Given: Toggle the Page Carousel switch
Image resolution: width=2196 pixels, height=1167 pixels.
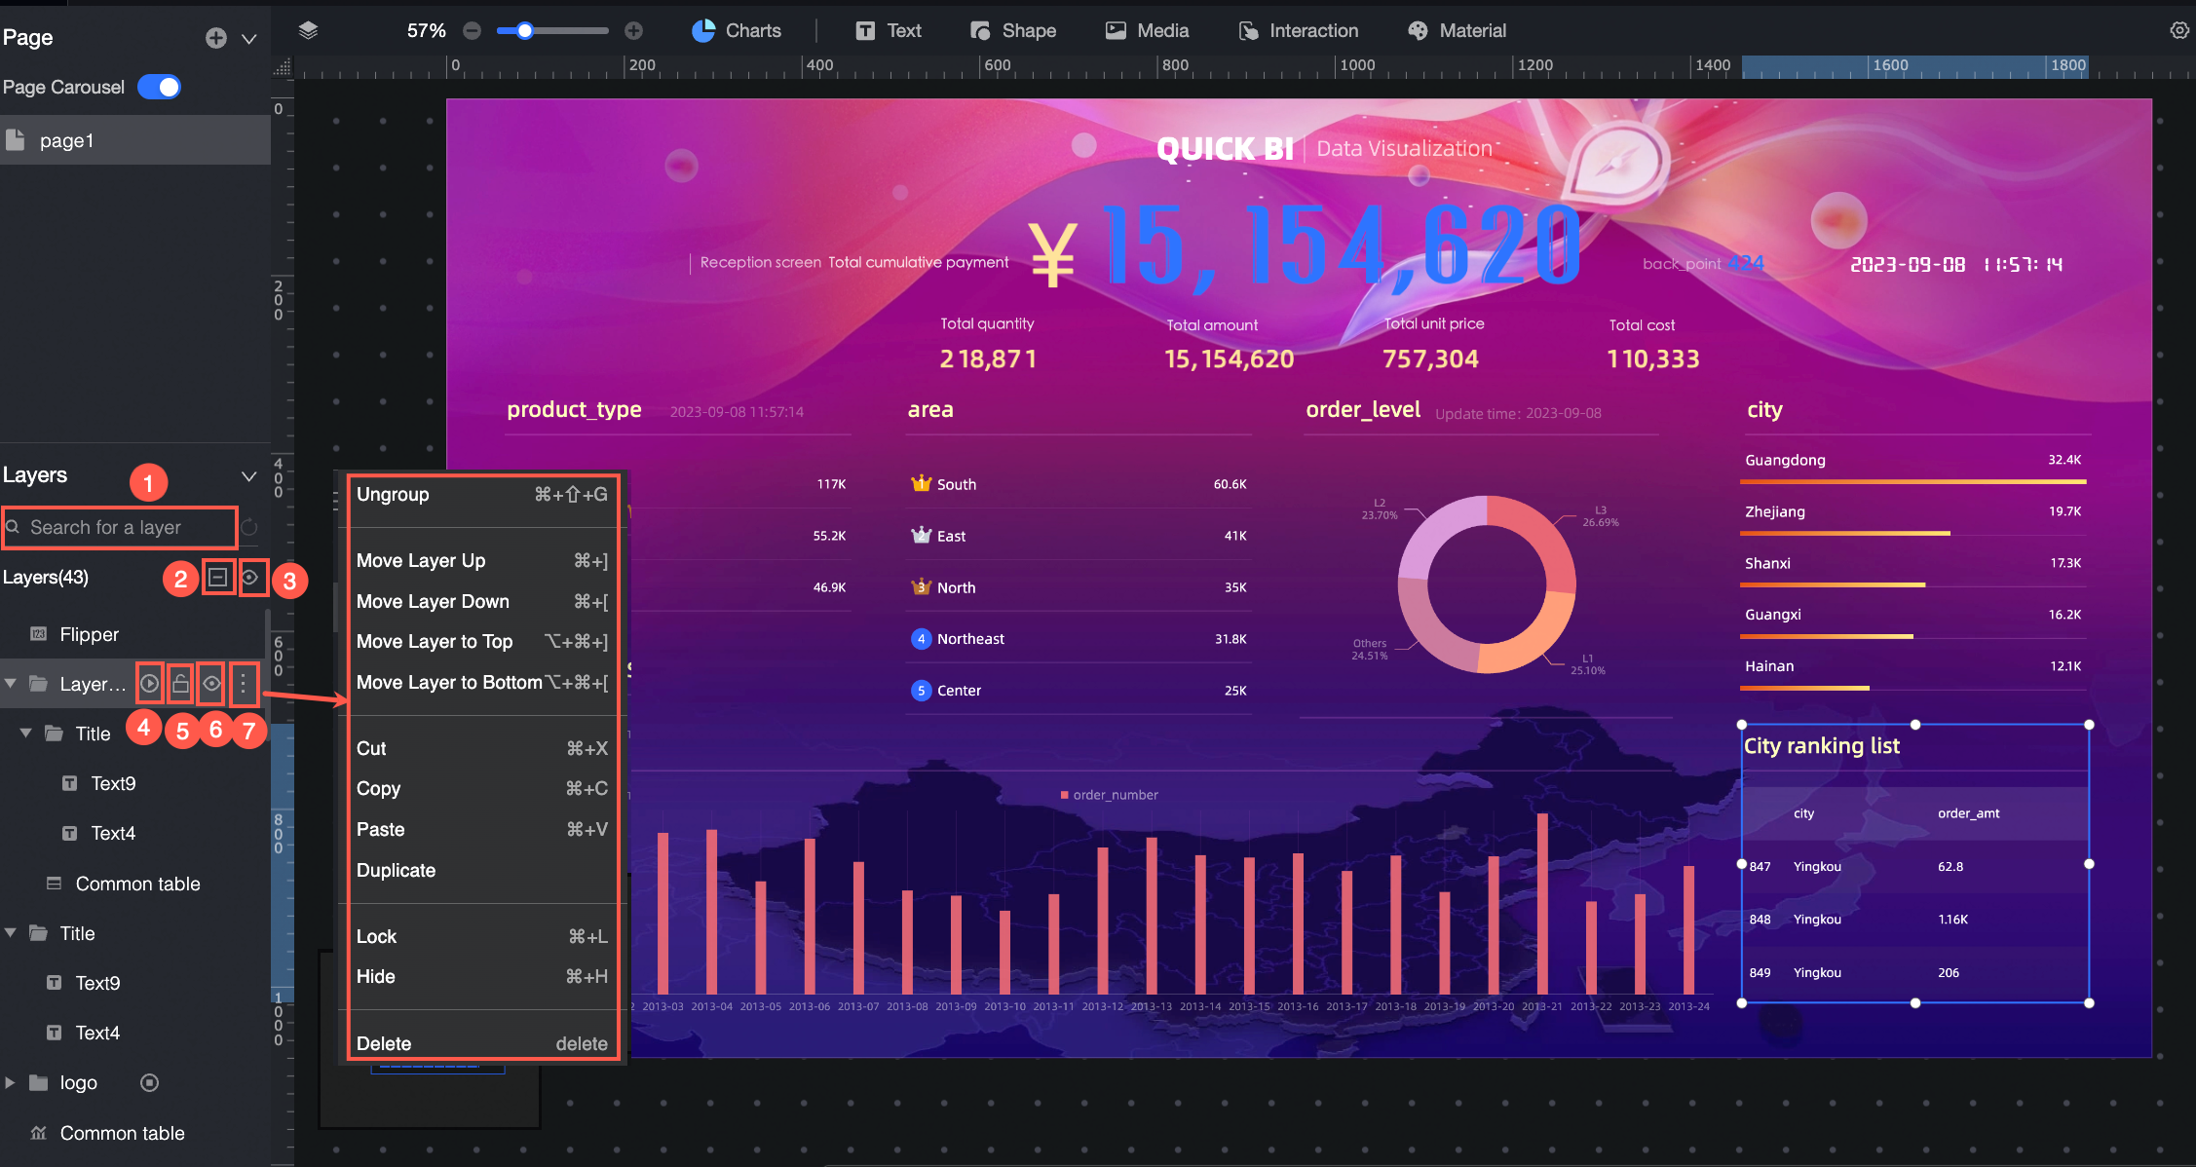Looking at the screenshot, I should point(159,87).
